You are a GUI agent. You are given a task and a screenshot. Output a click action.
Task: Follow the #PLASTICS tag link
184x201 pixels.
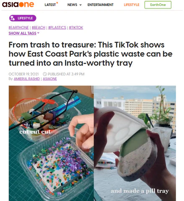(57, 28)
